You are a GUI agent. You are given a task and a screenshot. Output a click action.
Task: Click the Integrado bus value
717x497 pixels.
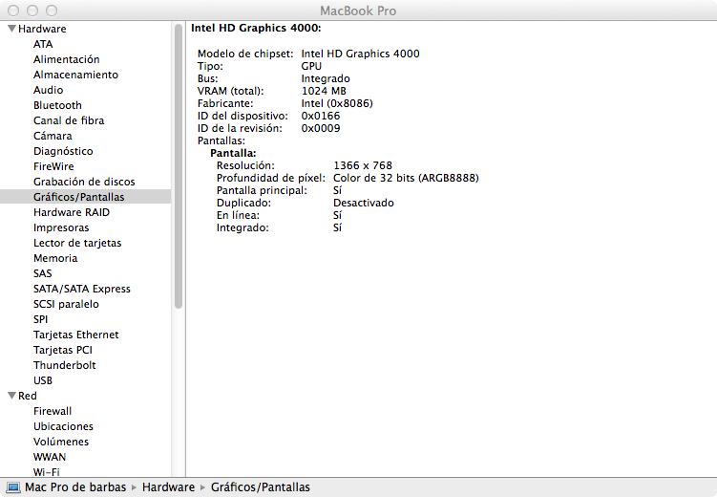click(326, 78)
